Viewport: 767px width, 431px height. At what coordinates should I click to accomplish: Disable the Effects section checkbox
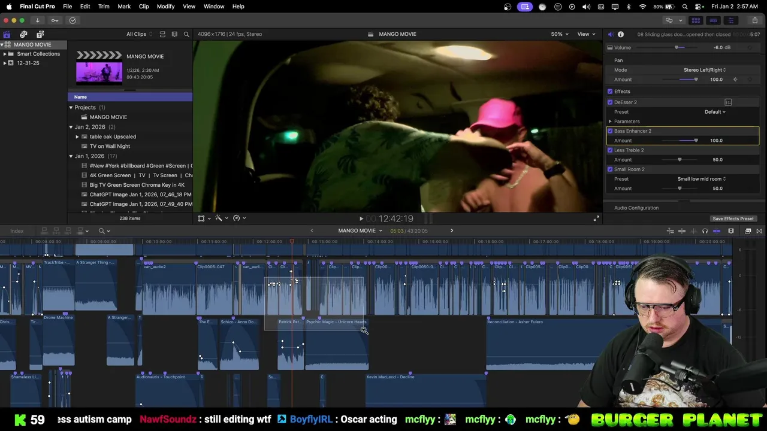(x=610, y=92)
